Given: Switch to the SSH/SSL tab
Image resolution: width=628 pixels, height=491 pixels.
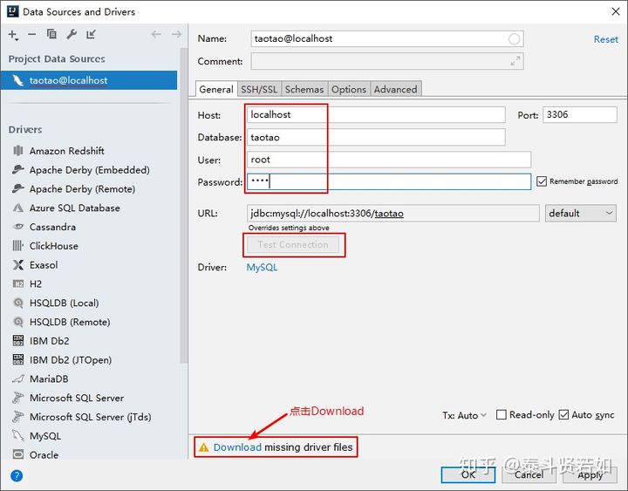Looking at the screenshot, I should tap(259, 89).
